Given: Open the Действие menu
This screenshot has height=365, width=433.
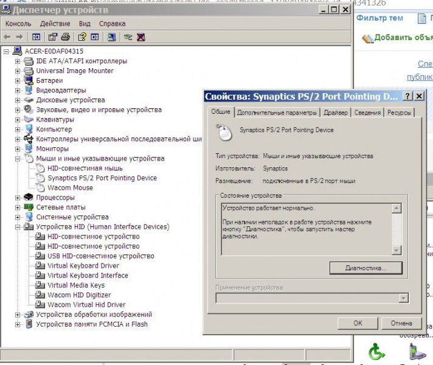Looking at the screenshot, I should click(55, 24).
